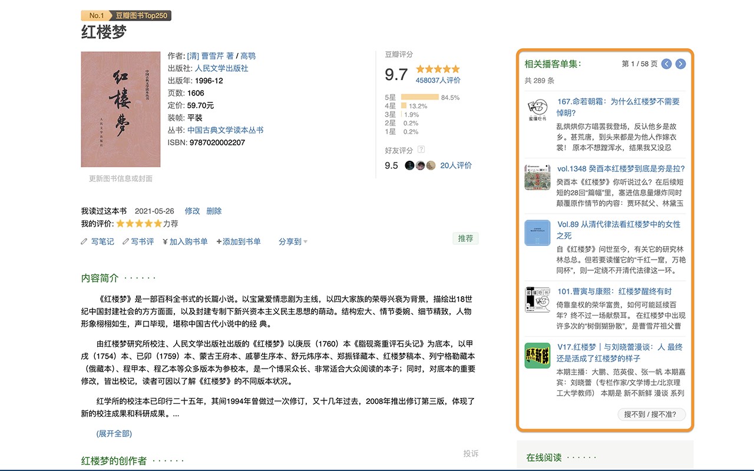Click the 写书评 pencil link
Screen dimensions: 754x471
pyautogui.click(x=138, y=241)
